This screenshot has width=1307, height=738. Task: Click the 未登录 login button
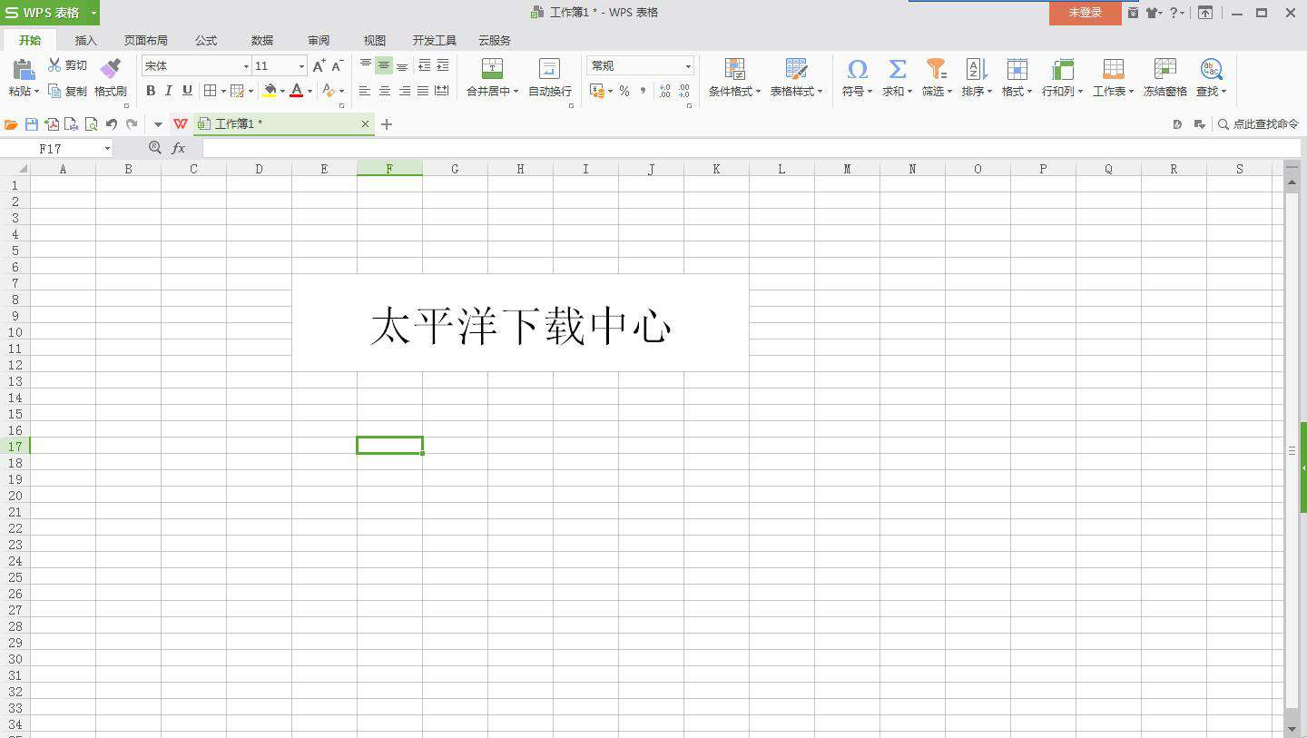1086,13
